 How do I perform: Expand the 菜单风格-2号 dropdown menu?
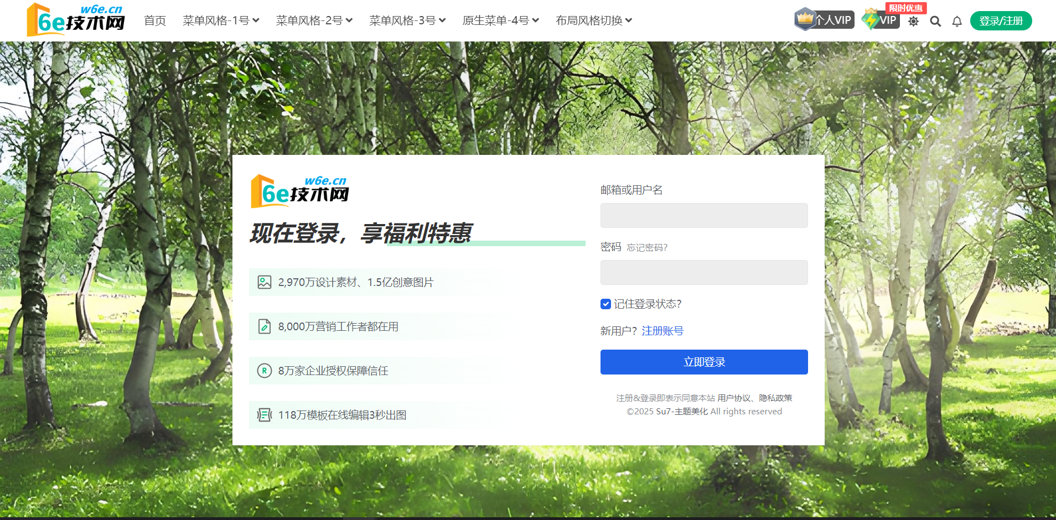point(314,20)
